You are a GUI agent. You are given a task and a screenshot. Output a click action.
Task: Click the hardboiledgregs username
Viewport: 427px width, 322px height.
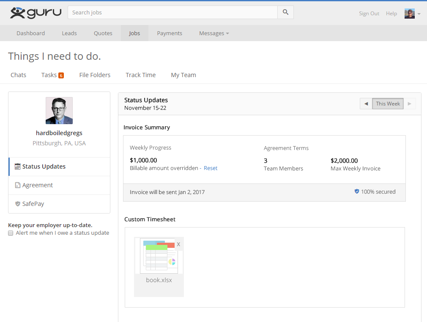coord(59,133)
